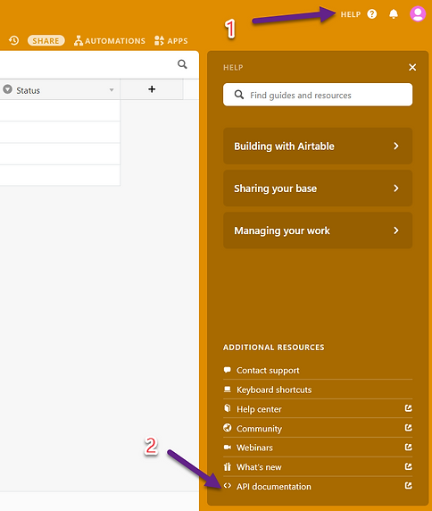Open the Status field dropdown arrow
This screenshot has width=432, height=511.
pyautogui.click(x=112, y=90)
